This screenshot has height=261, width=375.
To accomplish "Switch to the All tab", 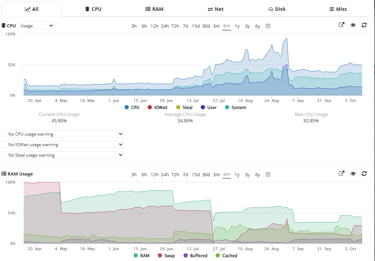I will click(32, 9).
